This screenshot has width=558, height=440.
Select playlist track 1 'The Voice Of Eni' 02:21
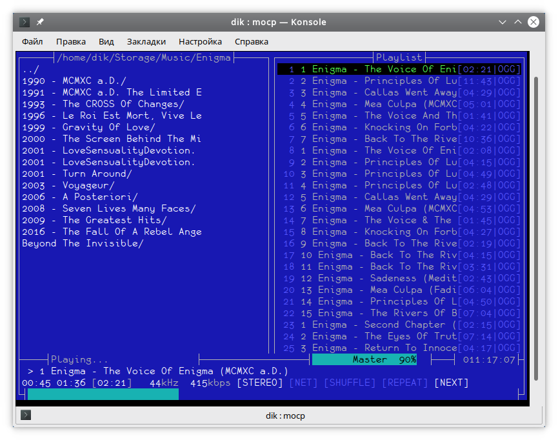[399, 70]
